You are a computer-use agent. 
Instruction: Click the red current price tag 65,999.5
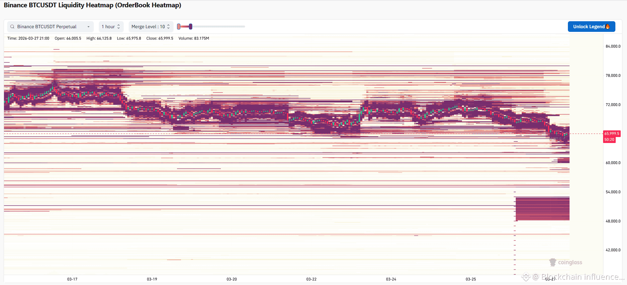[612, 134]
